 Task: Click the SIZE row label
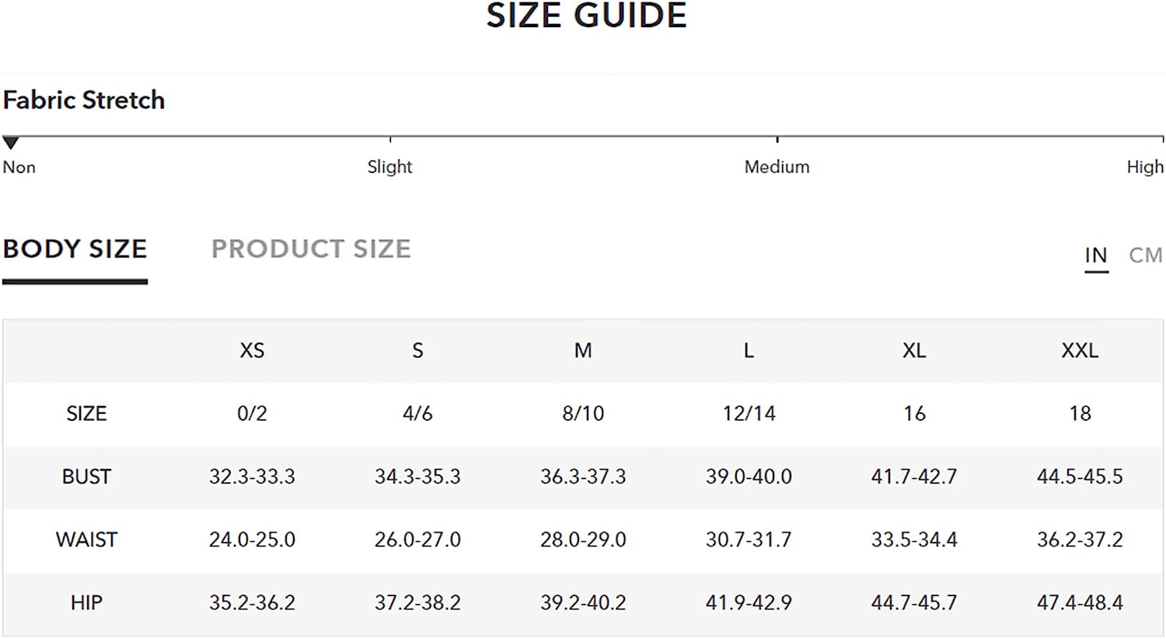[x=86, y=414]
